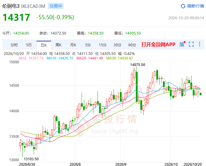Click the 2026/8 date axis label
The width and height of the screenshot is (206, 166).
(x=75, y=164)
